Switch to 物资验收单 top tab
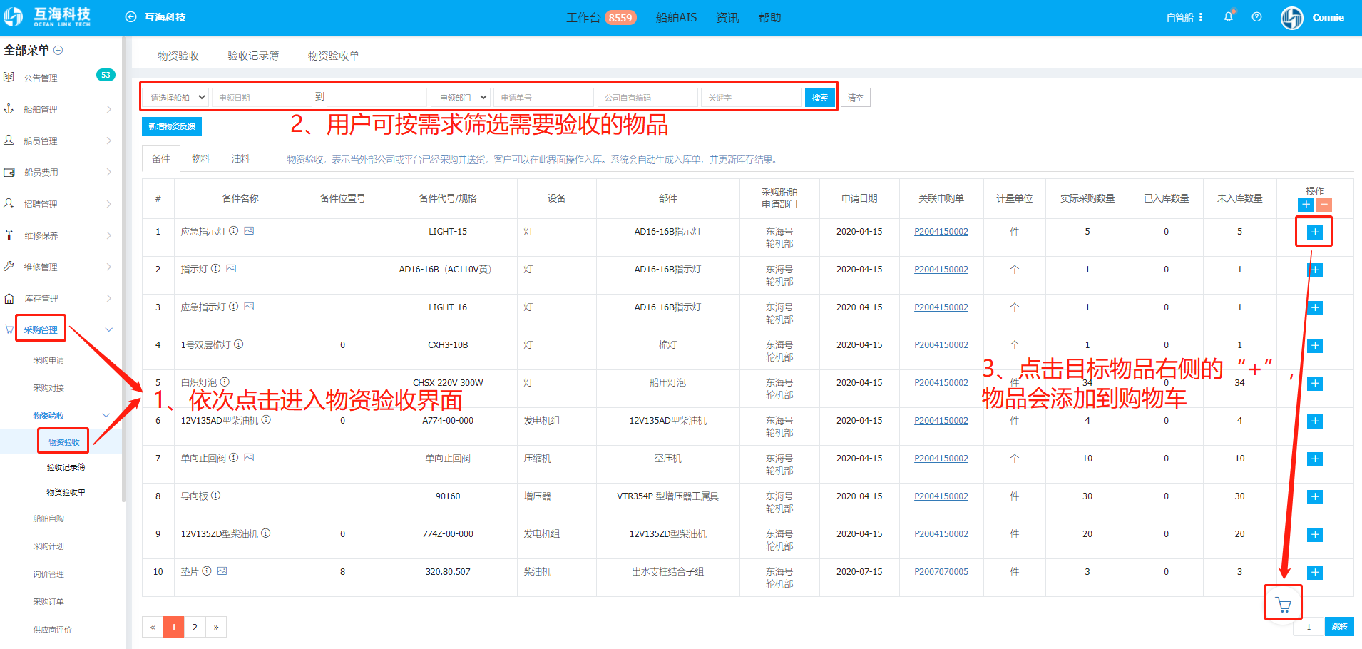The image size is (1362, 649). (x=333, y=56)
